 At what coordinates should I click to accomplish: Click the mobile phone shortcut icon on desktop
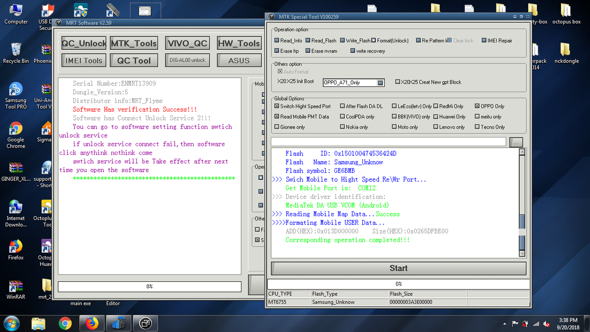coord(113,10)
